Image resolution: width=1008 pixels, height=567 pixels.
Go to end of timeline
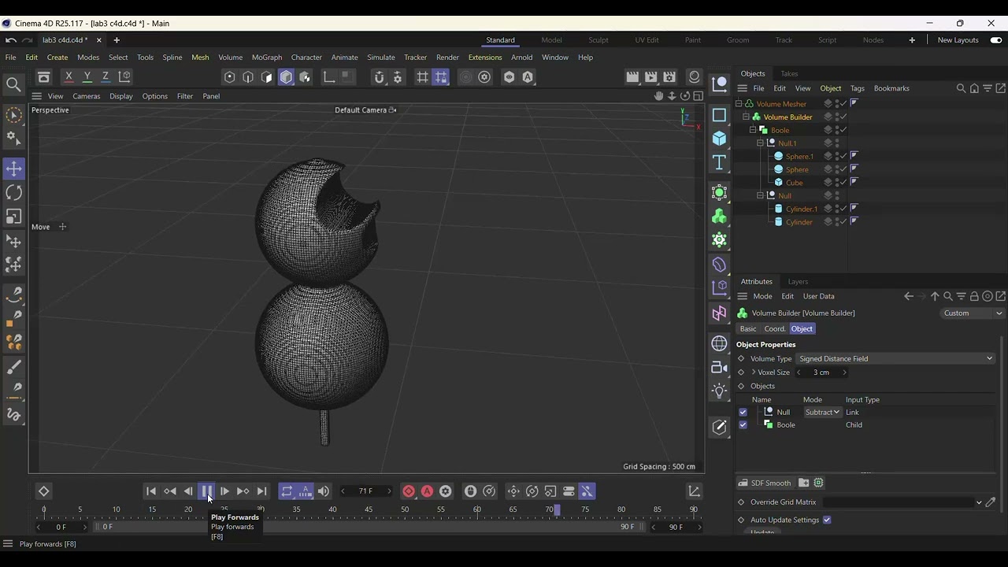(x=261, y=491)
